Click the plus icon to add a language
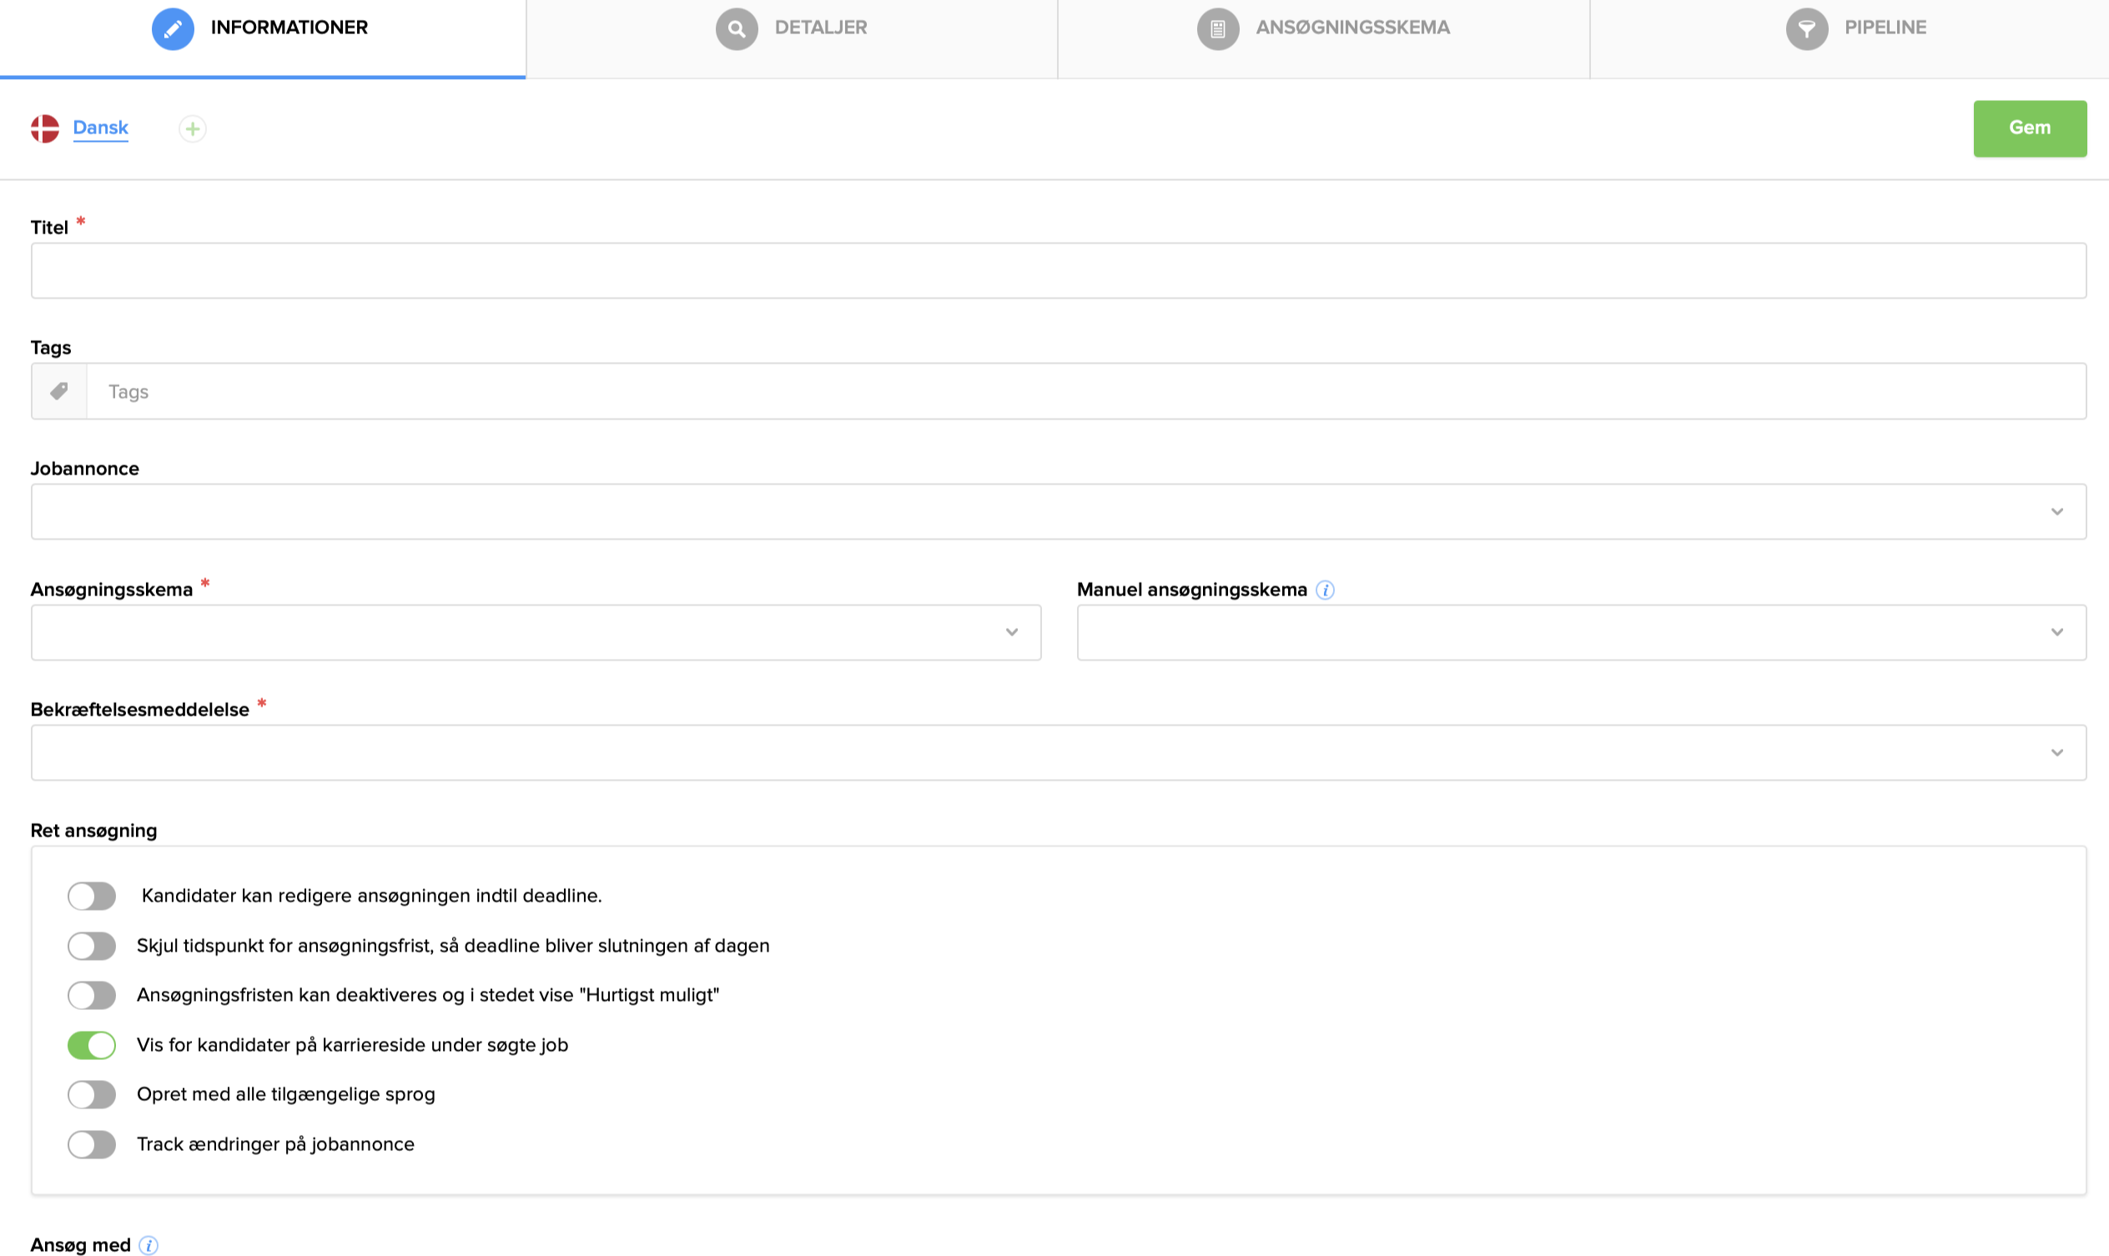The width and height of the screenshot is (2109, 1256). coord(192,128)
